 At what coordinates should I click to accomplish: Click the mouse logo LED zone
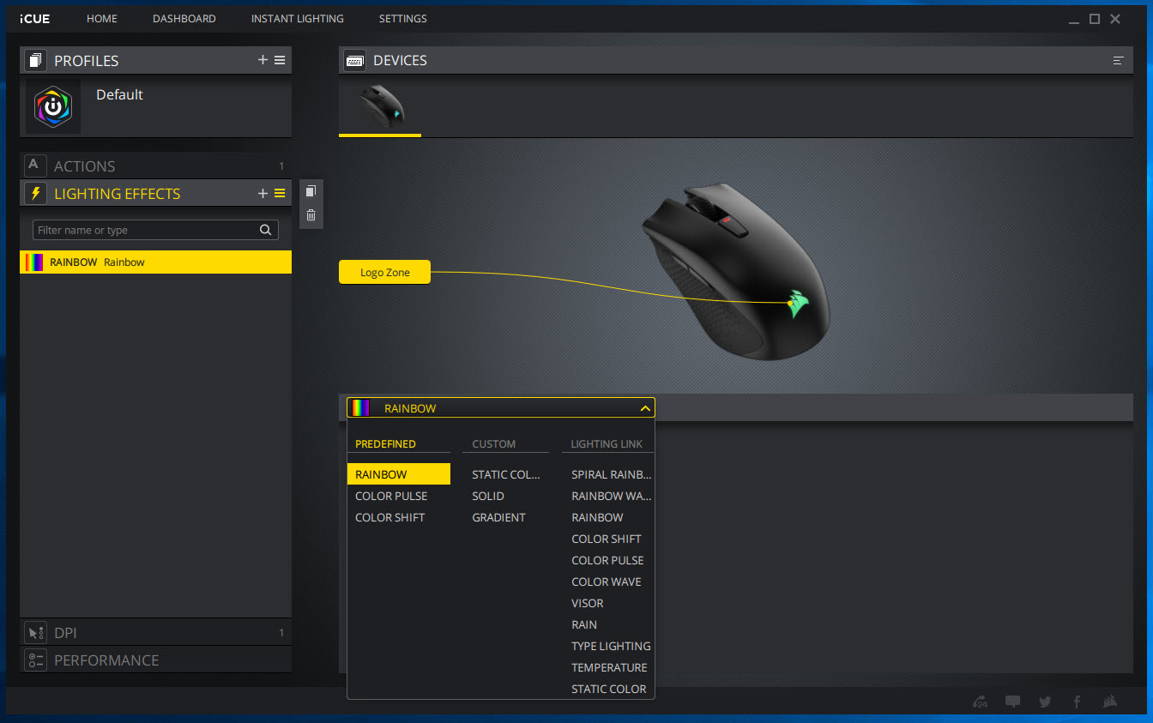pos(797,303)
